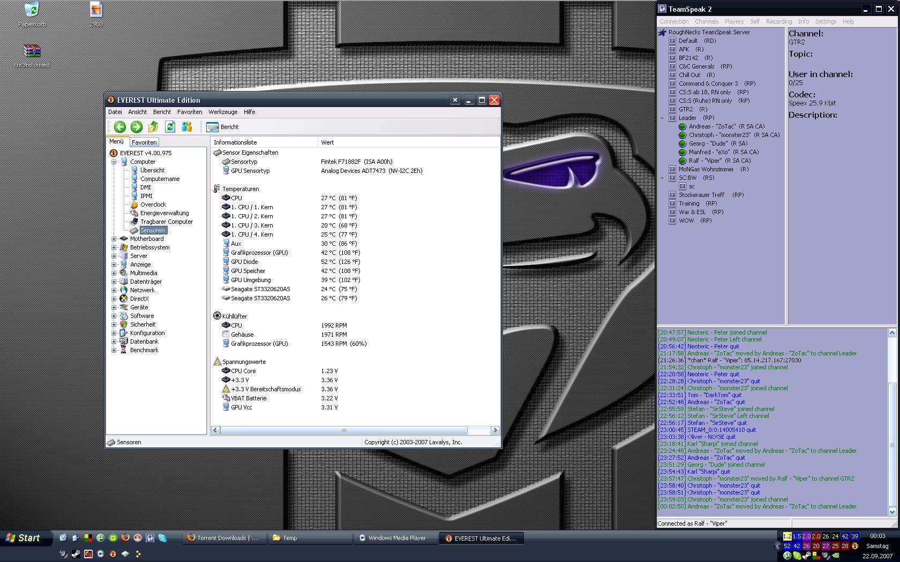The image size is (900, 562).
Task: Open the Favoriten menu in menu bar
Action: click(x=190, y=112)
